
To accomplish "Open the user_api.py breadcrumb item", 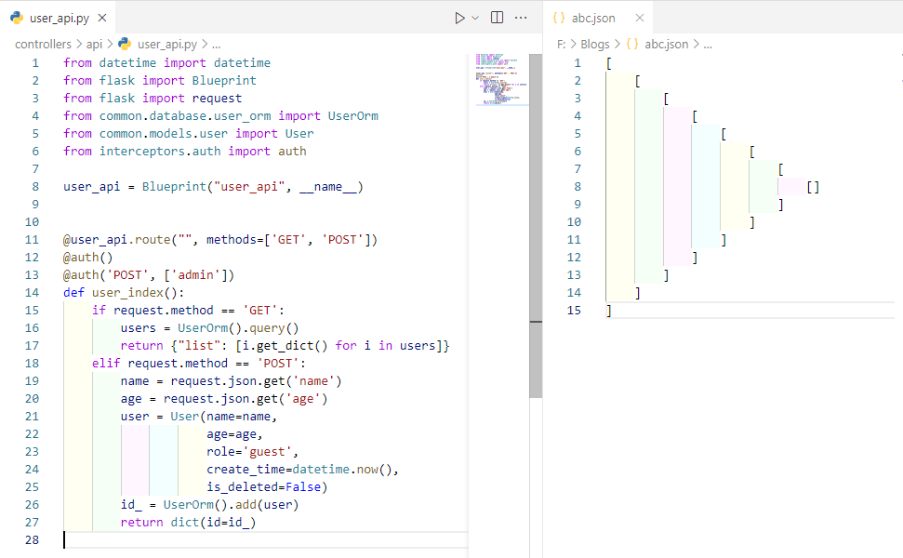I will click(x=167, y=45).
